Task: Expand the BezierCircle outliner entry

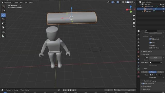Action: pyautogui.click(x=143, y=7)
